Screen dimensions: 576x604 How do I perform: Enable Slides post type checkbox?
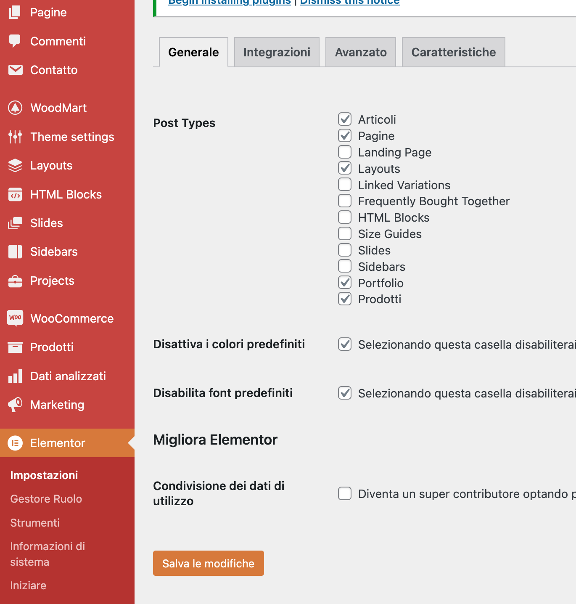(x=345, y=250)
